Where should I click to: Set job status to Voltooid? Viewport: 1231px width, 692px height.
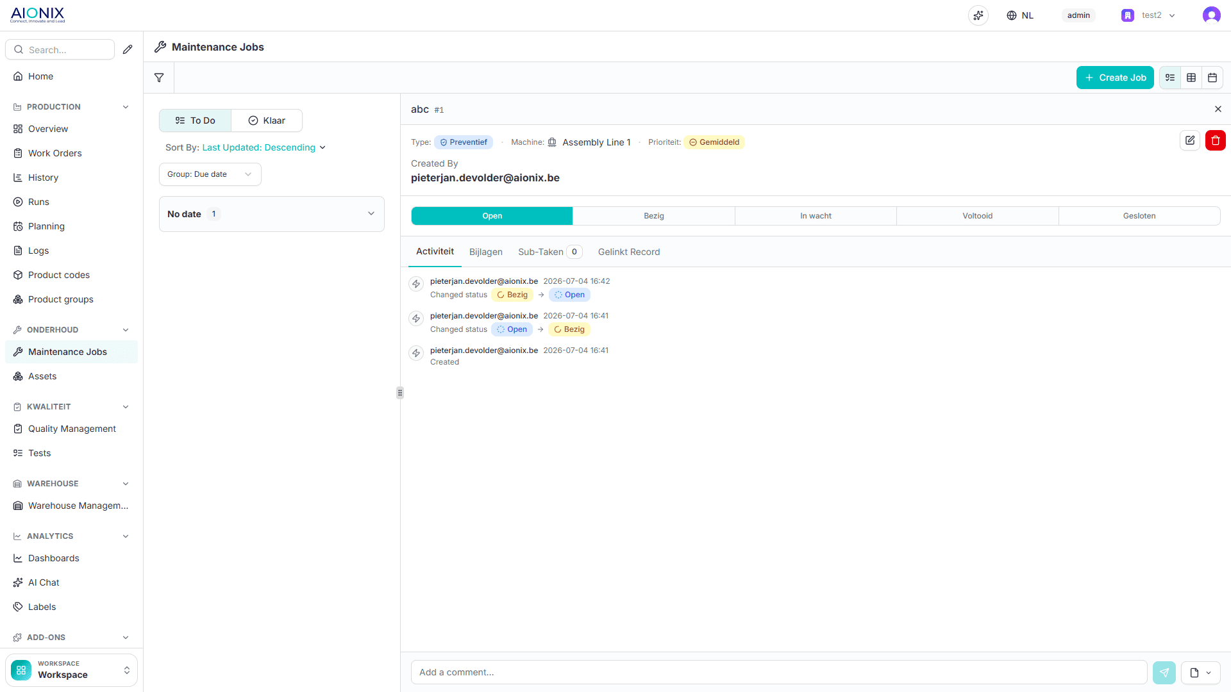tap(978, 216)
